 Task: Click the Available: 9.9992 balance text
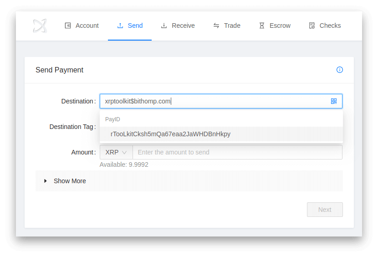click(124, 164)
